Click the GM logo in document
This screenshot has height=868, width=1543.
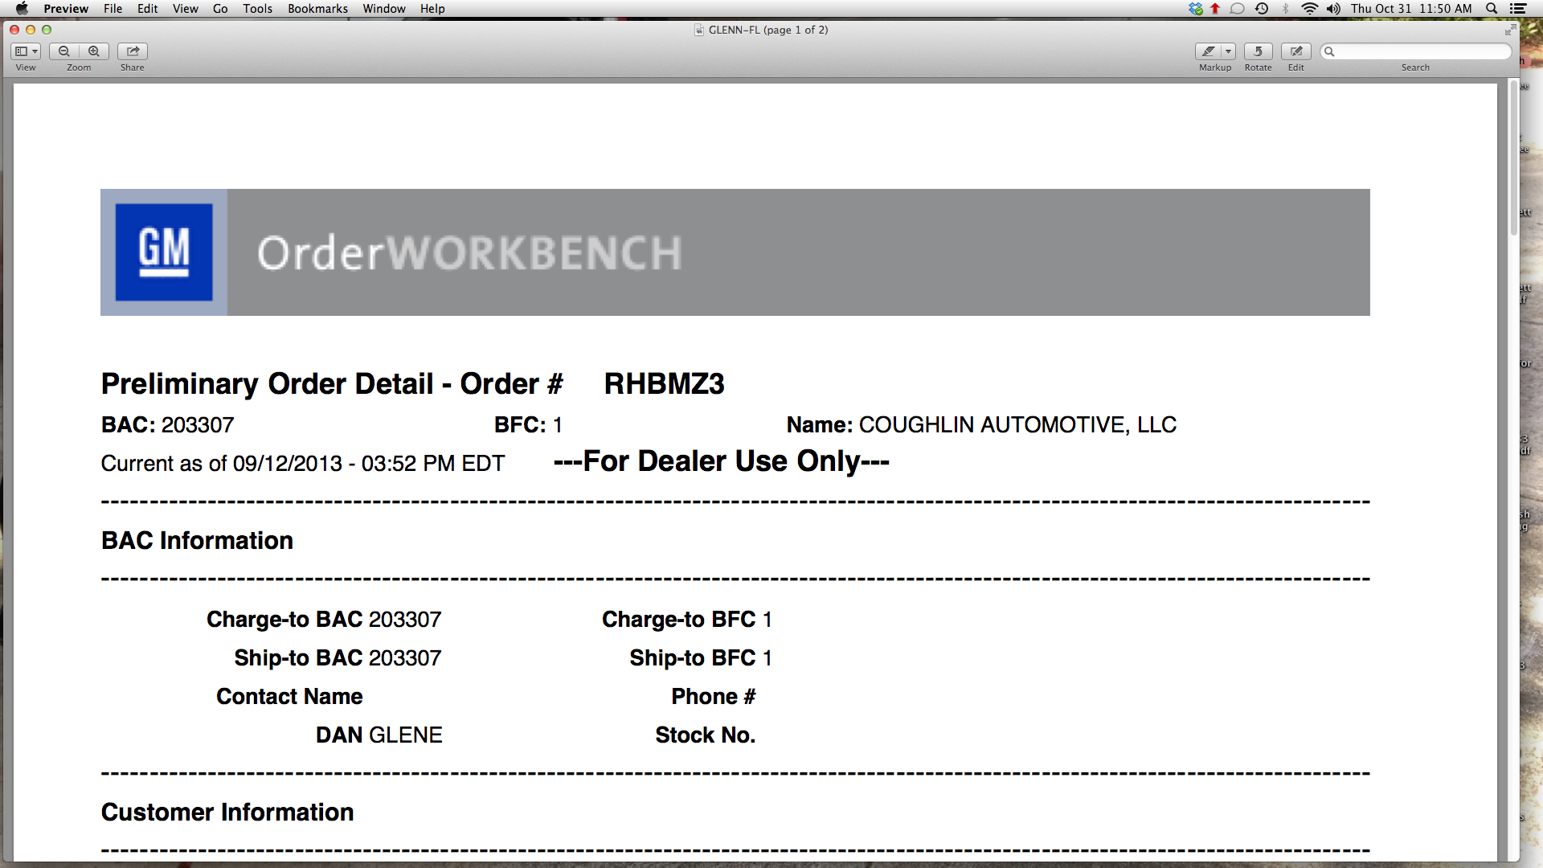(164, 252)
